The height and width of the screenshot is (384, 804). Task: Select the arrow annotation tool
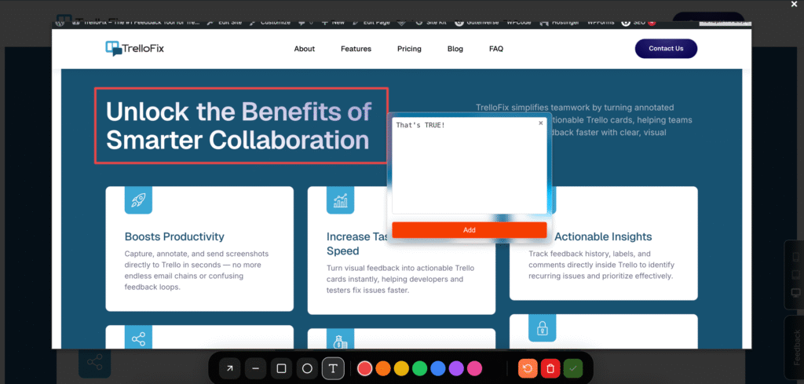click(230, 368)
